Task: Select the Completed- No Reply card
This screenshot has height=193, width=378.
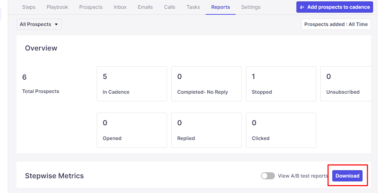Action: [x=206, y=84]
